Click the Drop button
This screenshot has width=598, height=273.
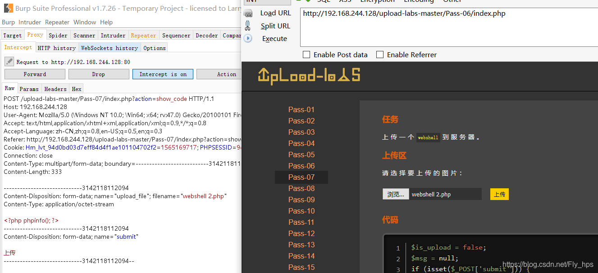click(x=99, y=74)
